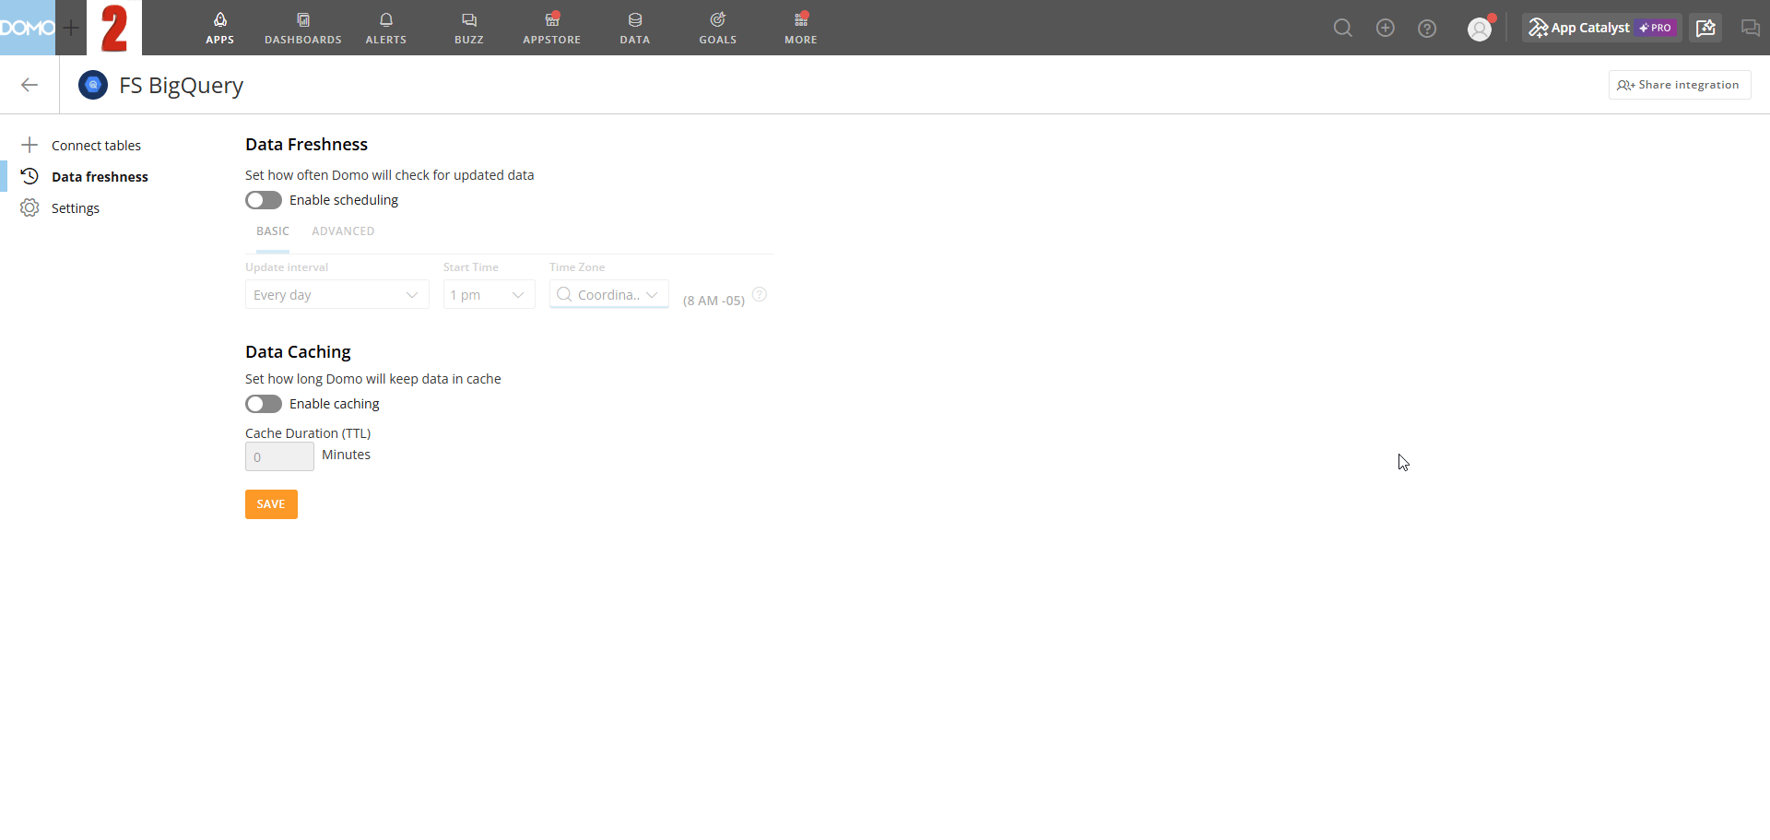Open Settings in sidebar
1770x840 pixels.
[x=76, y=208]
